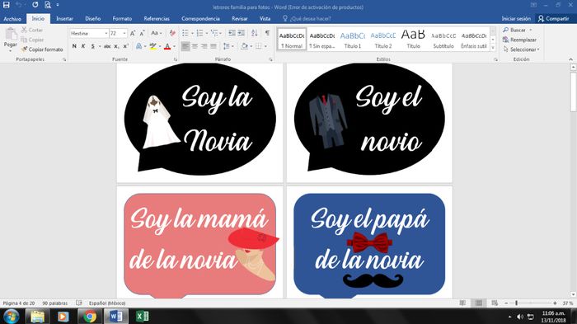Image resolution: width=577 pixels, height=324 pixels.
Task: Switch to the Vista tab
Action: (265, 18)
